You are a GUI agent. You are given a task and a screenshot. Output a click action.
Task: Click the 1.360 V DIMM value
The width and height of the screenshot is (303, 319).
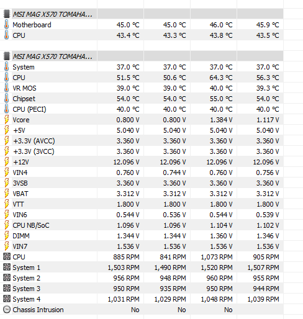221,236
